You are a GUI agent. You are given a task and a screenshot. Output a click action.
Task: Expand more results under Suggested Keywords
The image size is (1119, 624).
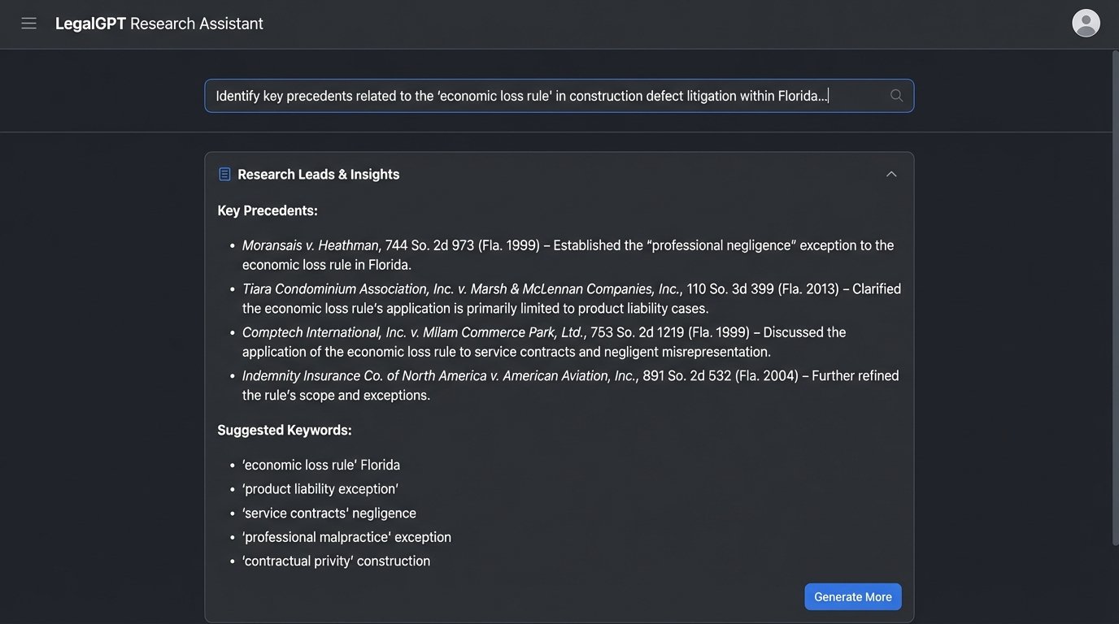(x=852, y=596)
